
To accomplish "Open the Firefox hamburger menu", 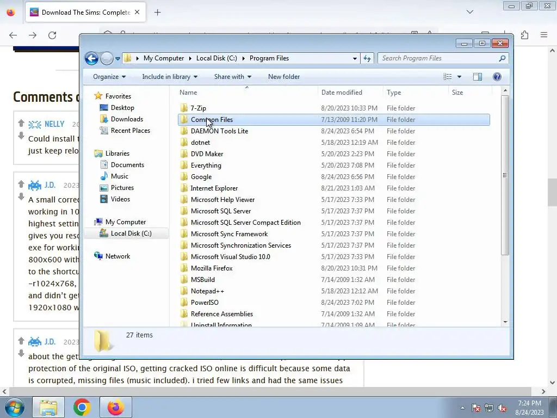I will pyautogui.click(x=544, y=35).
